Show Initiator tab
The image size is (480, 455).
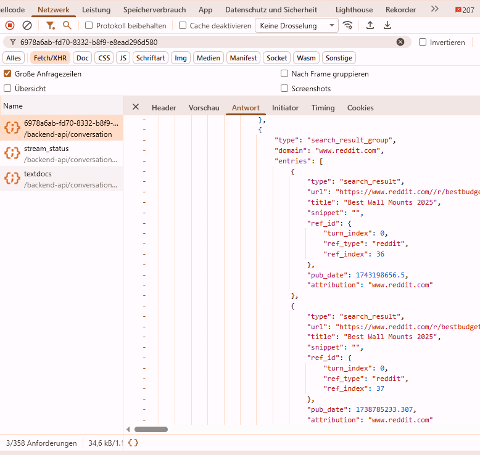pos(285,108)
